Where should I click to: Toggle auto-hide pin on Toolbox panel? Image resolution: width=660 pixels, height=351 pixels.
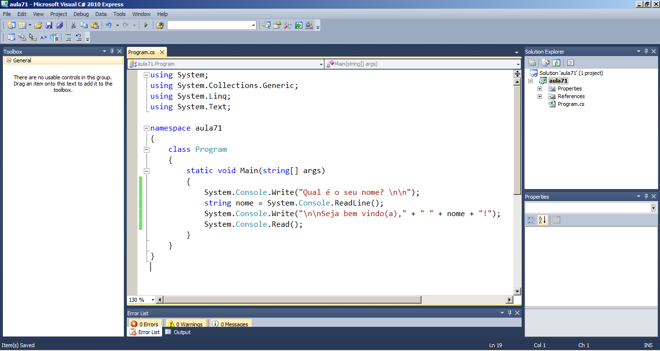pos(112,51)
